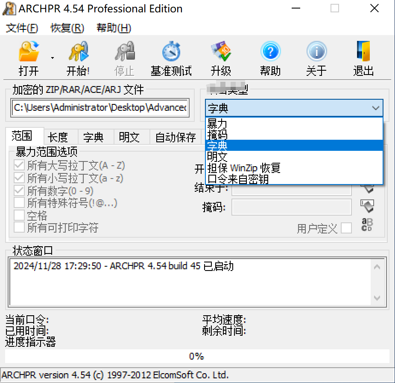395x383 pixels.
Task: Enable 所有特殊符号(!@...) checkbox
Action: [19, 202]
